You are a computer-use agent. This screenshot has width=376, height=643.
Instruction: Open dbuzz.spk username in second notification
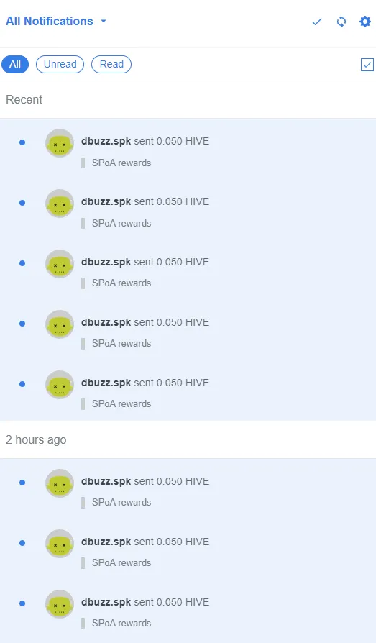(106, 201)
